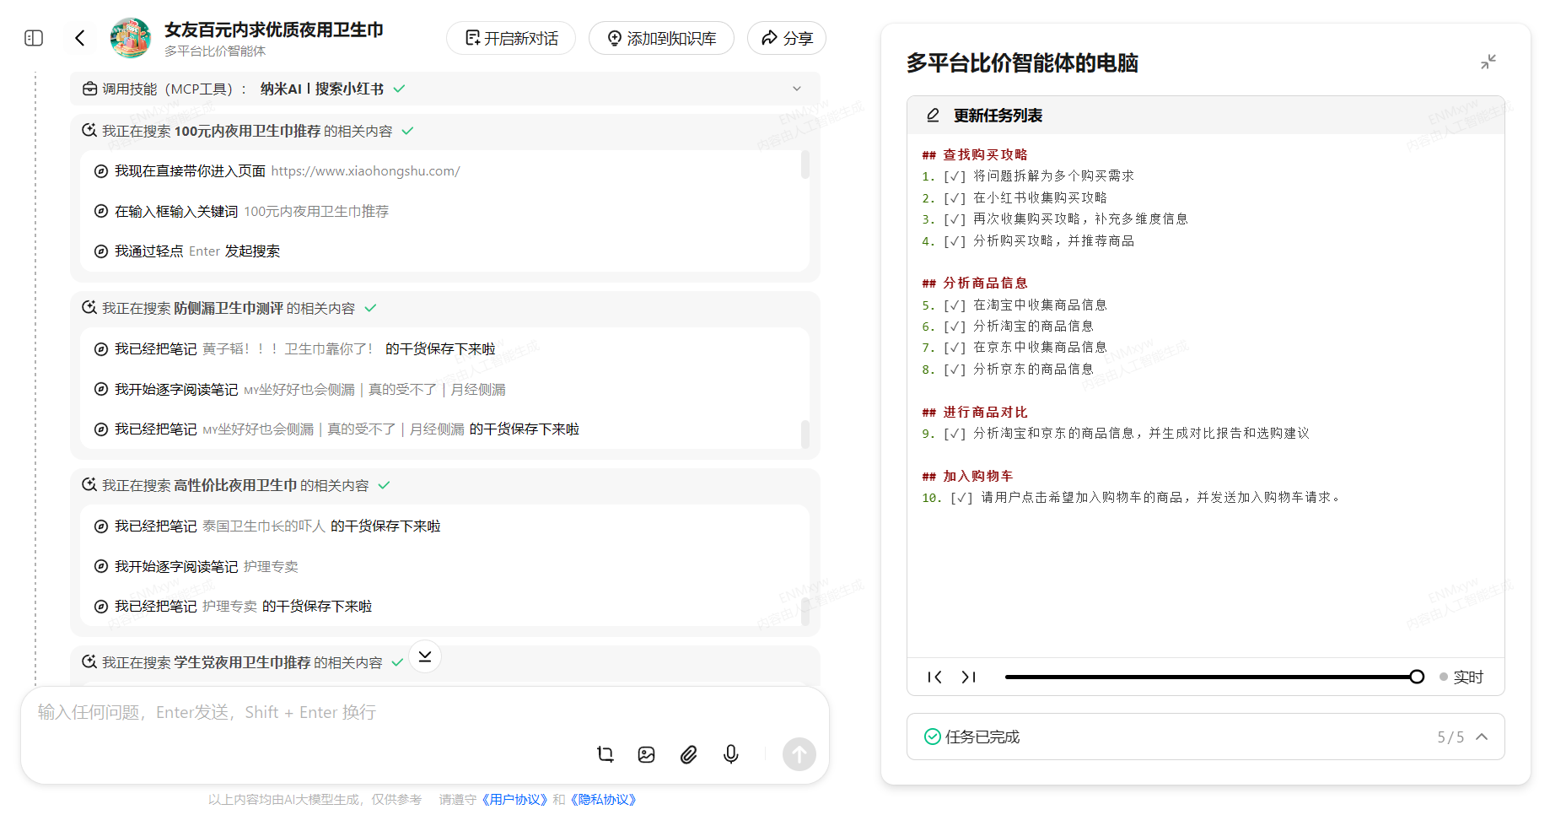Screen dimensions: 1550x815
Task: Open the 我已经把笔记 MY坐好好也会侧漏 saved step
Action: [336, 429]
